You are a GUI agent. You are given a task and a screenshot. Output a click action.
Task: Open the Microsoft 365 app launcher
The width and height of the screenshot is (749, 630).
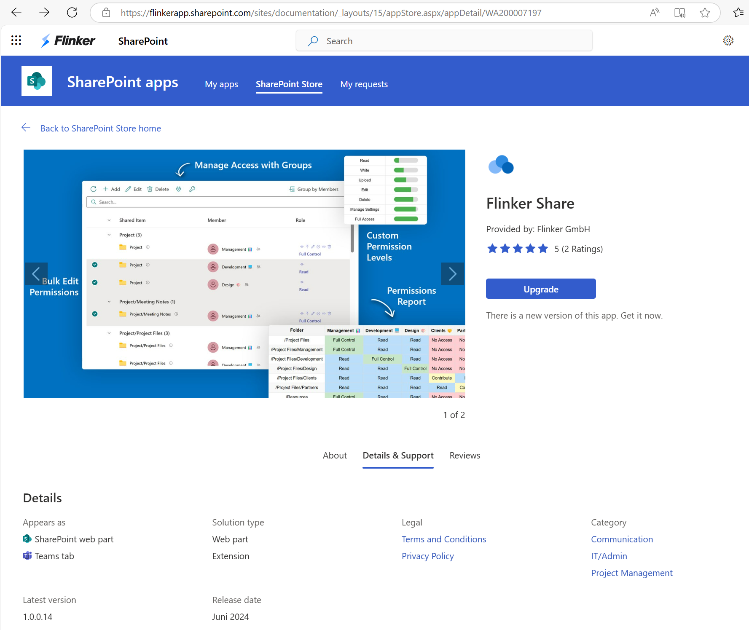pos(16,40)
